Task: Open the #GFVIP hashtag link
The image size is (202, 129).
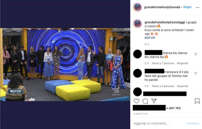Action: click(150, 38)
